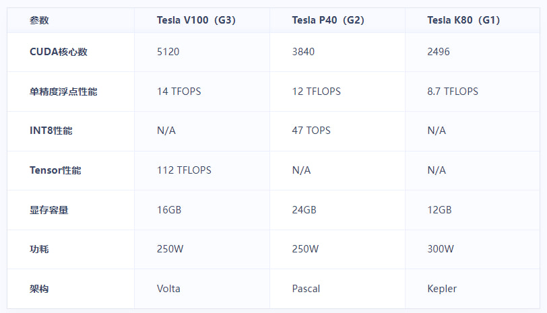Click the Tesla V100 (G3) column header
The height and width of the screenshot is (313, 547).
tap(196, 20)
